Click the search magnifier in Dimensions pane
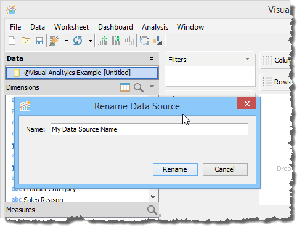This screenshot has width=302, height=230. (x=139, y=87)
